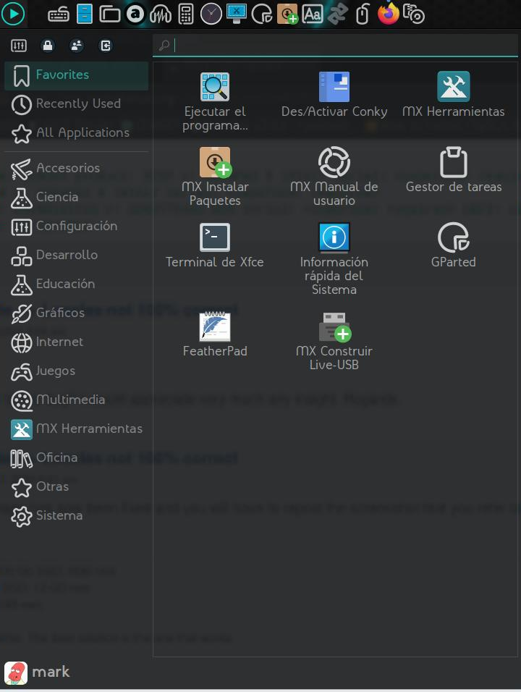
Task: Select the Educación category
Action: click(76, 284)
